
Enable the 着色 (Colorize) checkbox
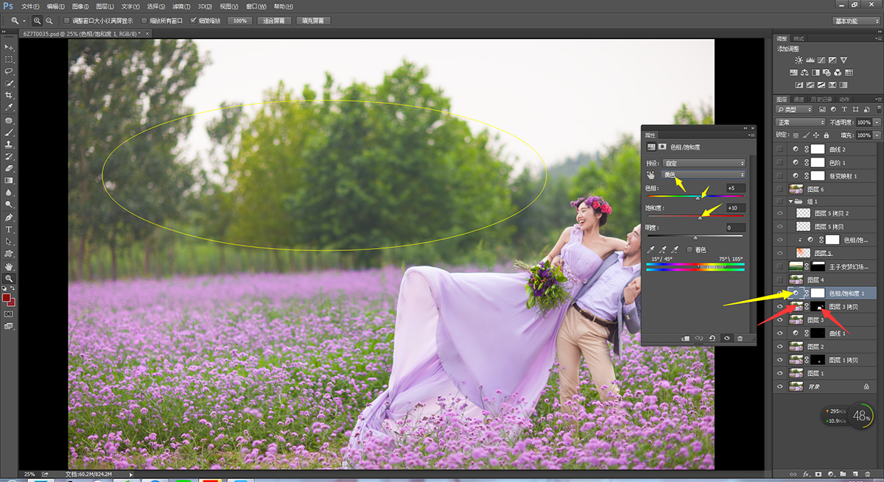(x=690, y=250)
